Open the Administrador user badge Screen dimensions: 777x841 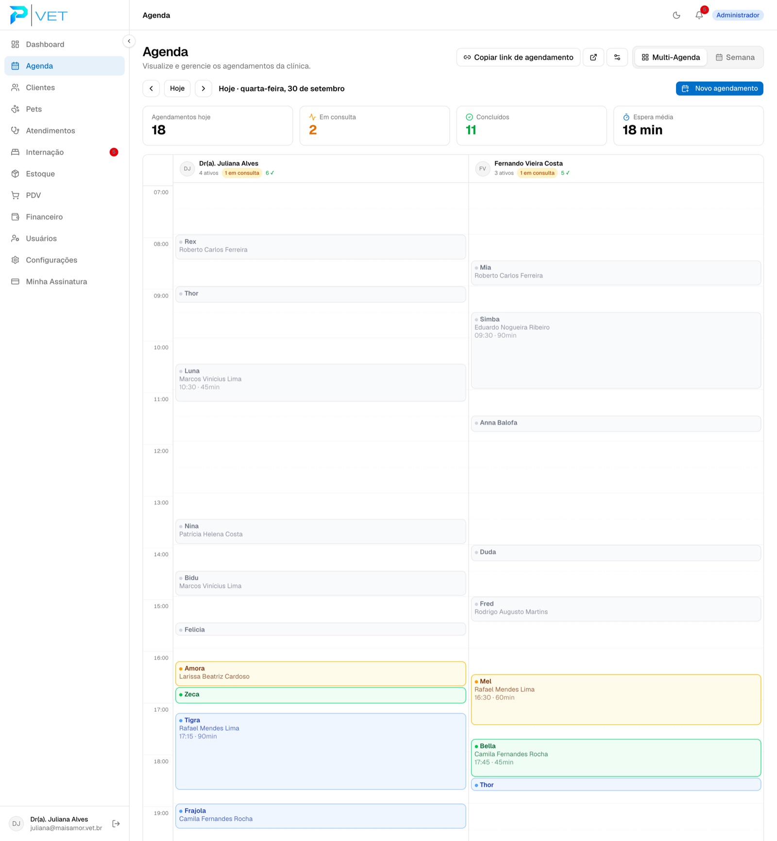click(738, 15)
